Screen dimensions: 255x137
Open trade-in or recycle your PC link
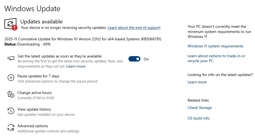(x=216, y=58)
